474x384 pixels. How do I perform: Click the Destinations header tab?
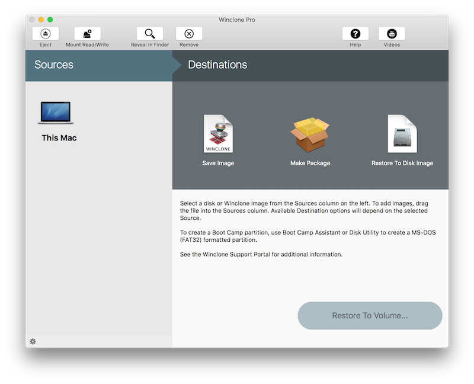310,65
